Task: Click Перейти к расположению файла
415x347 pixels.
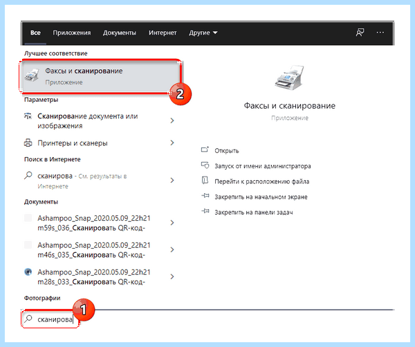Action: [x=261, y=181]
